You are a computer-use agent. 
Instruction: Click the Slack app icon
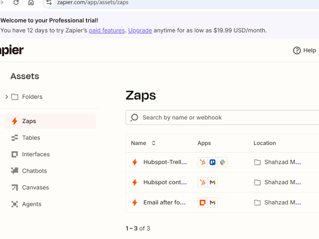coord(223,162)
